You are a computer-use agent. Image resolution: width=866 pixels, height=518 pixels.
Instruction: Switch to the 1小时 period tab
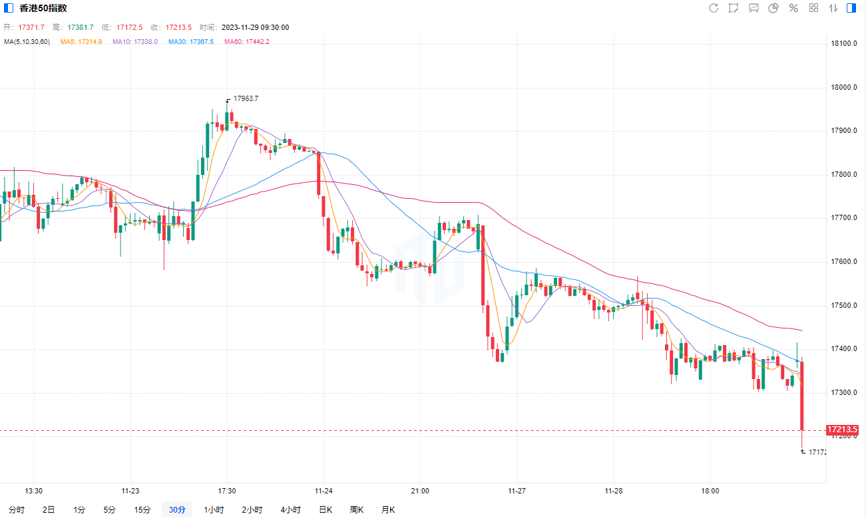214,510
